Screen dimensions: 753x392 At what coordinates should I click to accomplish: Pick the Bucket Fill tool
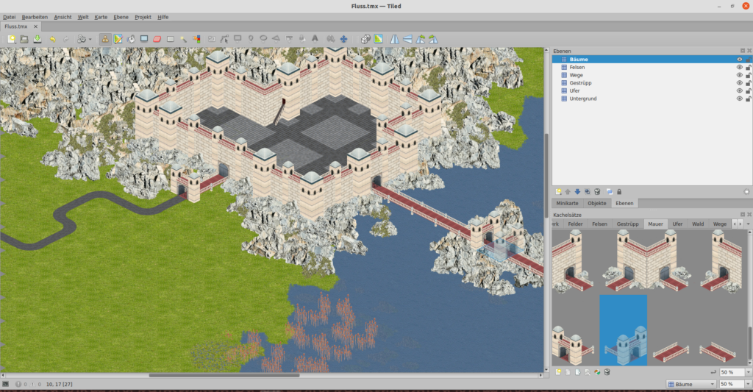point(131,38)
